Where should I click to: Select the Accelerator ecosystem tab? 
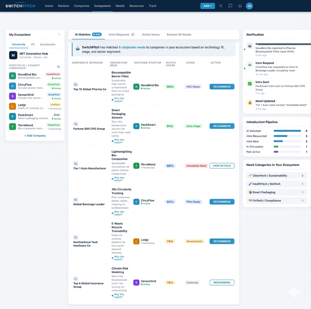click(48, 44)
